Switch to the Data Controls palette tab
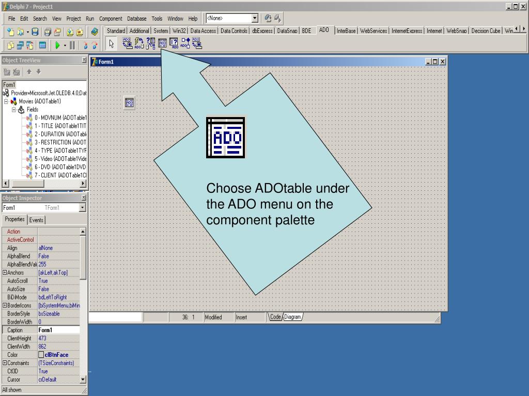The image size is (529, 396). coord(234,30)
